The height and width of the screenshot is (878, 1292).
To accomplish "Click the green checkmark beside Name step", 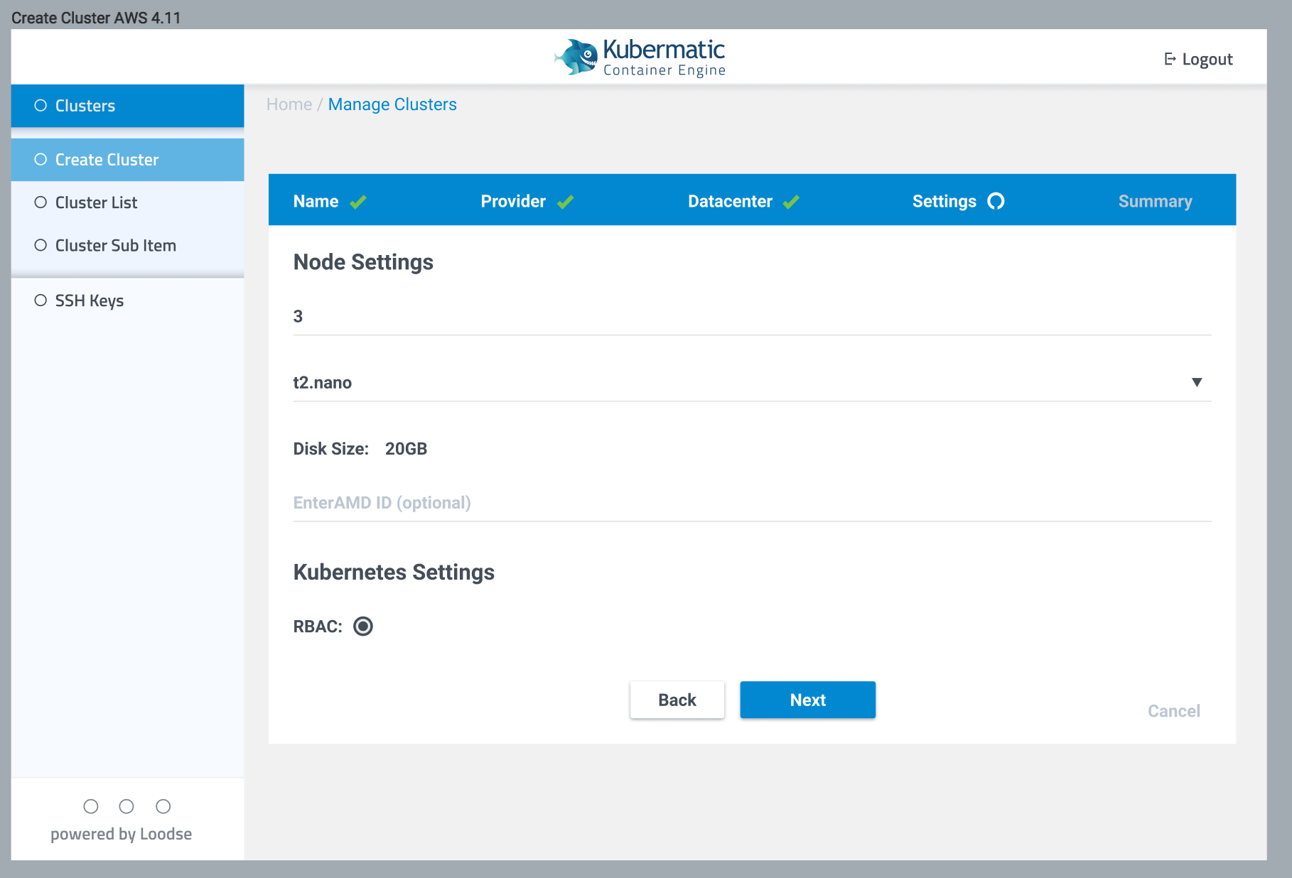I will [358, 201].
